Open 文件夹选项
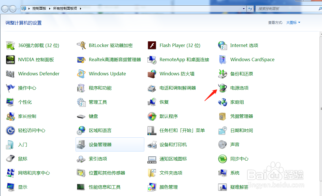The image size is (322, 196). click(171, 173)
